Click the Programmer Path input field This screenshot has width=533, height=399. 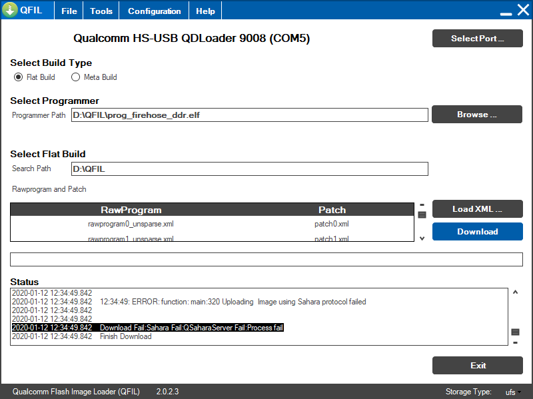click(249, 115)
